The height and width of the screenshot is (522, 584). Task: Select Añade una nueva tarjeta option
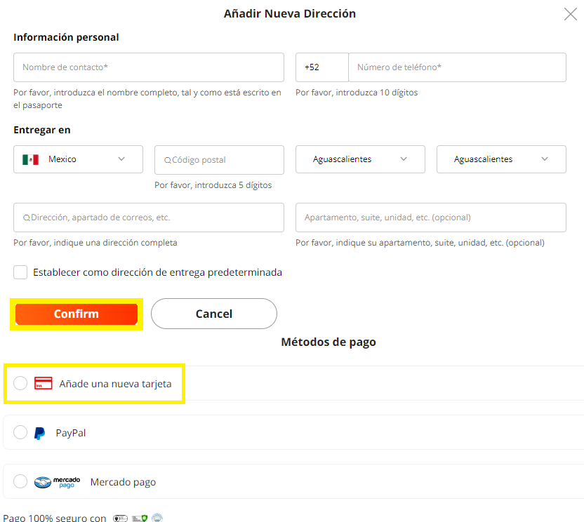[x=20, y=383]
